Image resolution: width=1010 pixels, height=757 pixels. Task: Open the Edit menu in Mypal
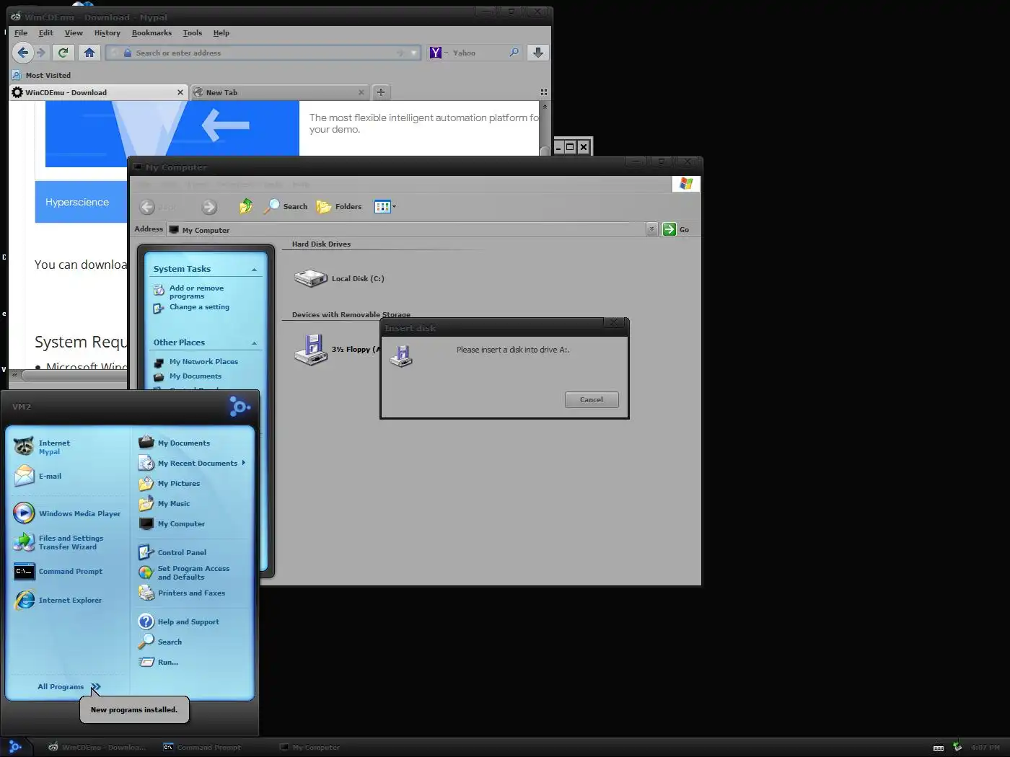pos(46,33)
